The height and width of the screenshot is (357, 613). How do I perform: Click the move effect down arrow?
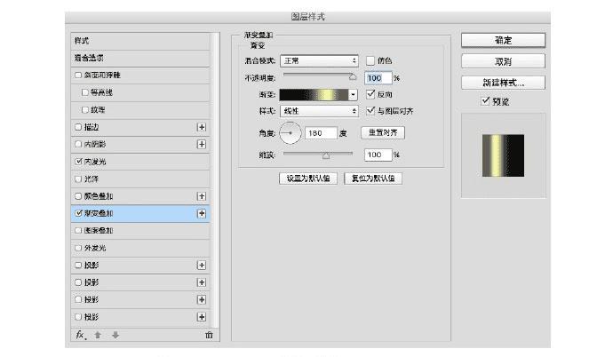[x=115, y=335]
